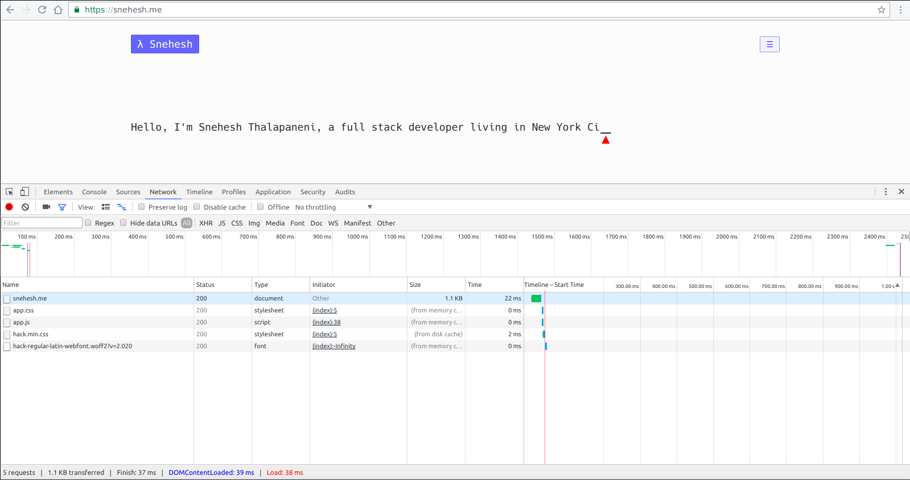Click the browser forward arrow
The image size is (910, 480).
(x=26, y=10)
